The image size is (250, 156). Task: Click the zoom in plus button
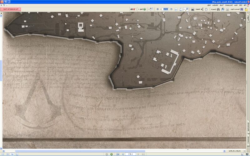(157, 9)
